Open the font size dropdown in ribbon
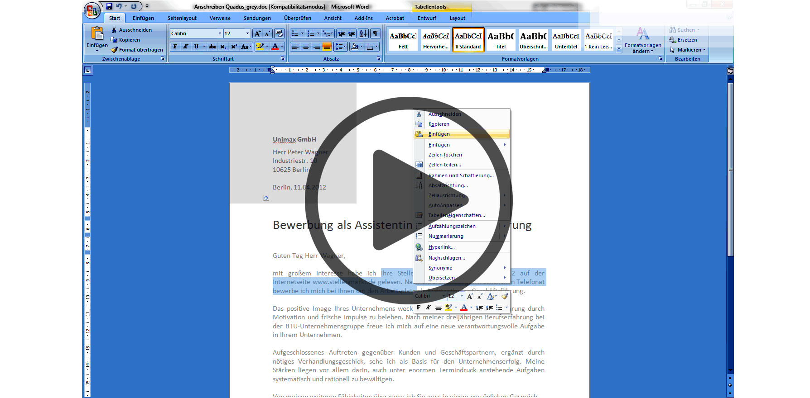The height and width of the screenshot is (398, 810). click(x=247, y=33)
